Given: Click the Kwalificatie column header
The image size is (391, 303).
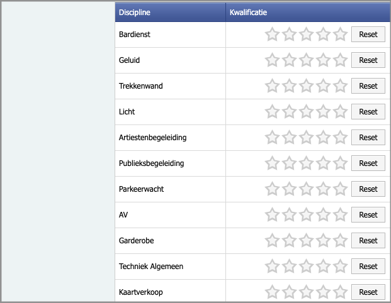Looking at the screenshot, I should [249, 12].
